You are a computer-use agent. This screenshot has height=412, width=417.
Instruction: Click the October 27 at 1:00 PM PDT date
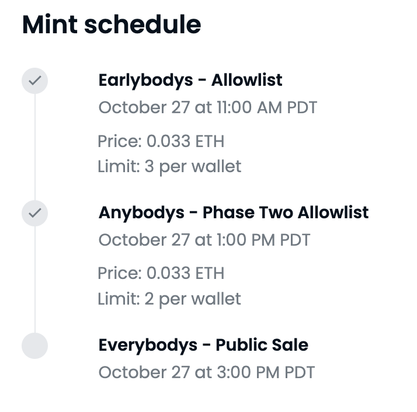pyautogui.click(x=204, y=240)
